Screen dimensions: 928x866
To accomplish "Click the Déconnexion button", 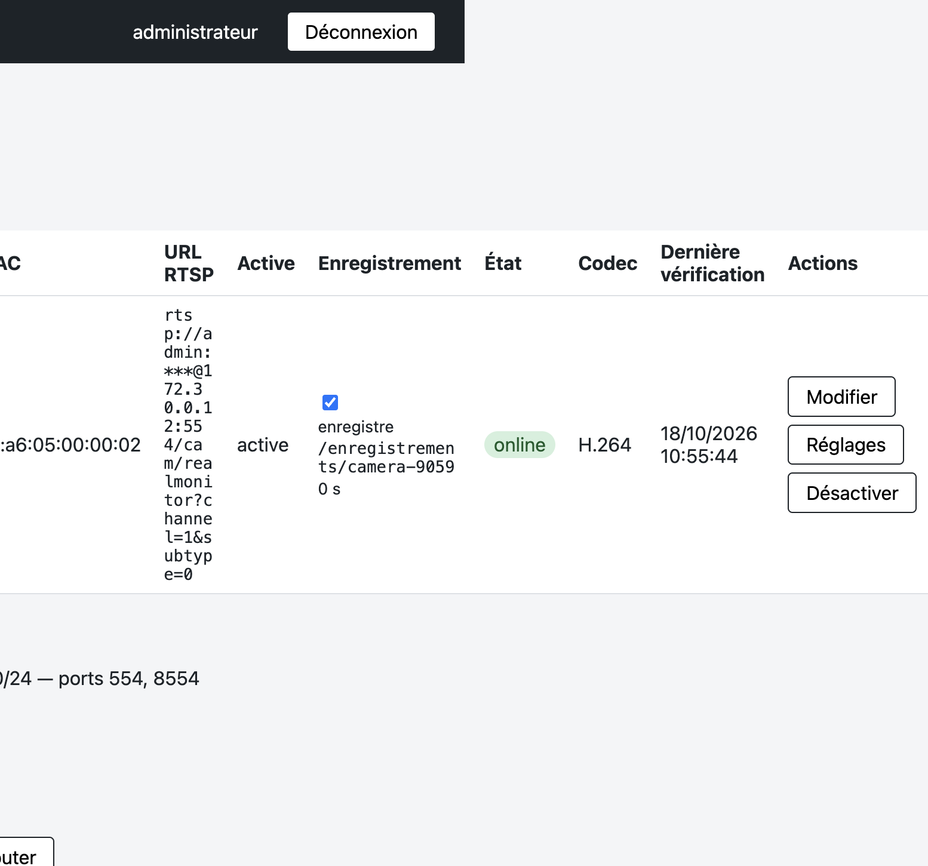I will point(361,32).
